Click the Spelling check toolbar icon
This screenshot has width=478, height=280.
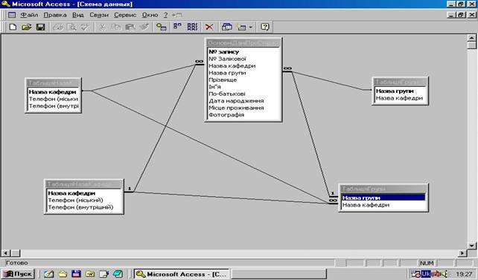click(85, 27)
